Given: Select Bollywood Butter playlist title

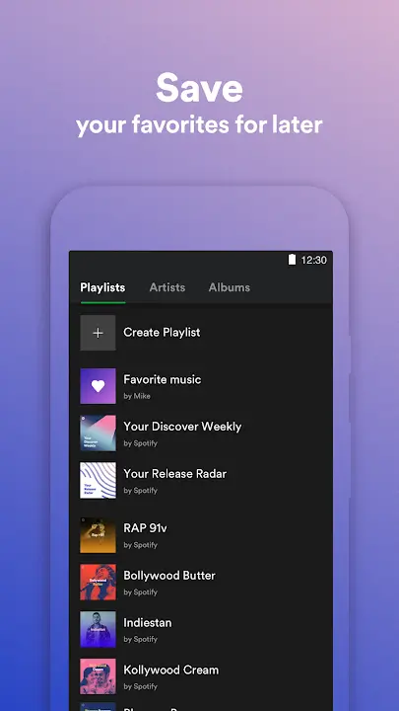Looking at the screenshot, I should 169,576.
